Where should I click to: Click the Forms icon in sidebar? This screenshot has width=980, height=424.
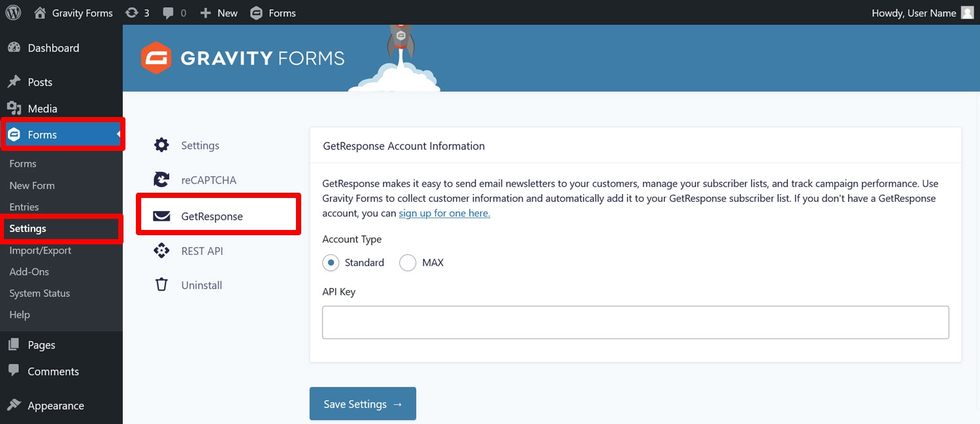tap(14, 135)
